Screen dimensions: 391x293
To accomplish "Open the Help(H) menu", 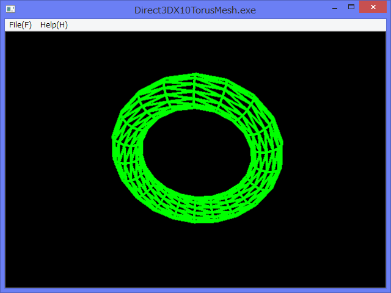I will [x=54, y=25].
